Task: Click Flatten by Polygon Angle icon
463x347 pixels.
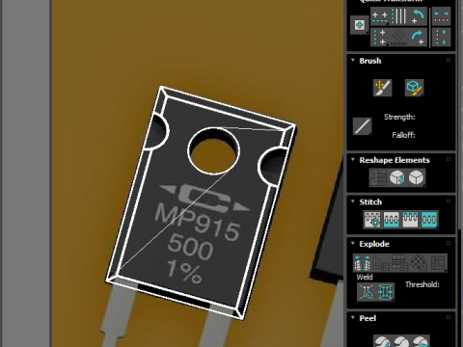Action: 381,262
